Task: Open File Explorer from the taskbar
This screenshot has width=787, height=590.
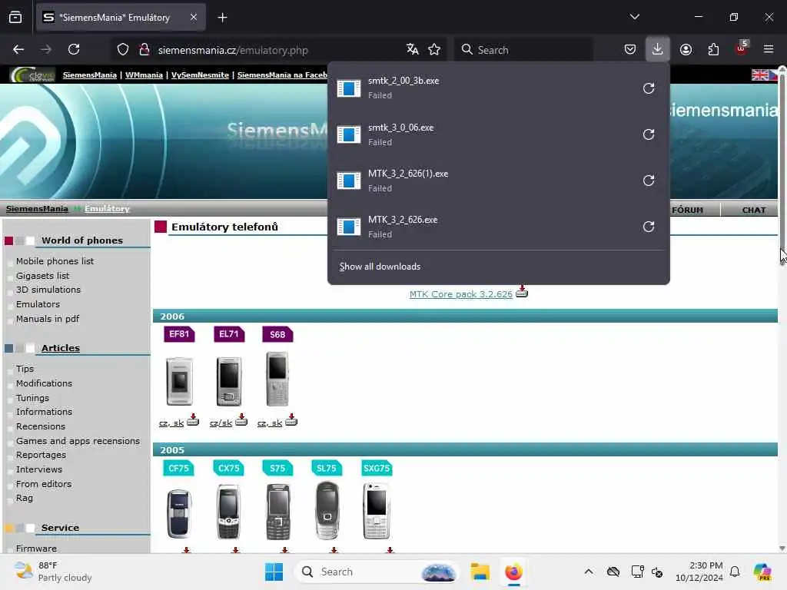Action: pyautogui.click(x=480, y=572)
